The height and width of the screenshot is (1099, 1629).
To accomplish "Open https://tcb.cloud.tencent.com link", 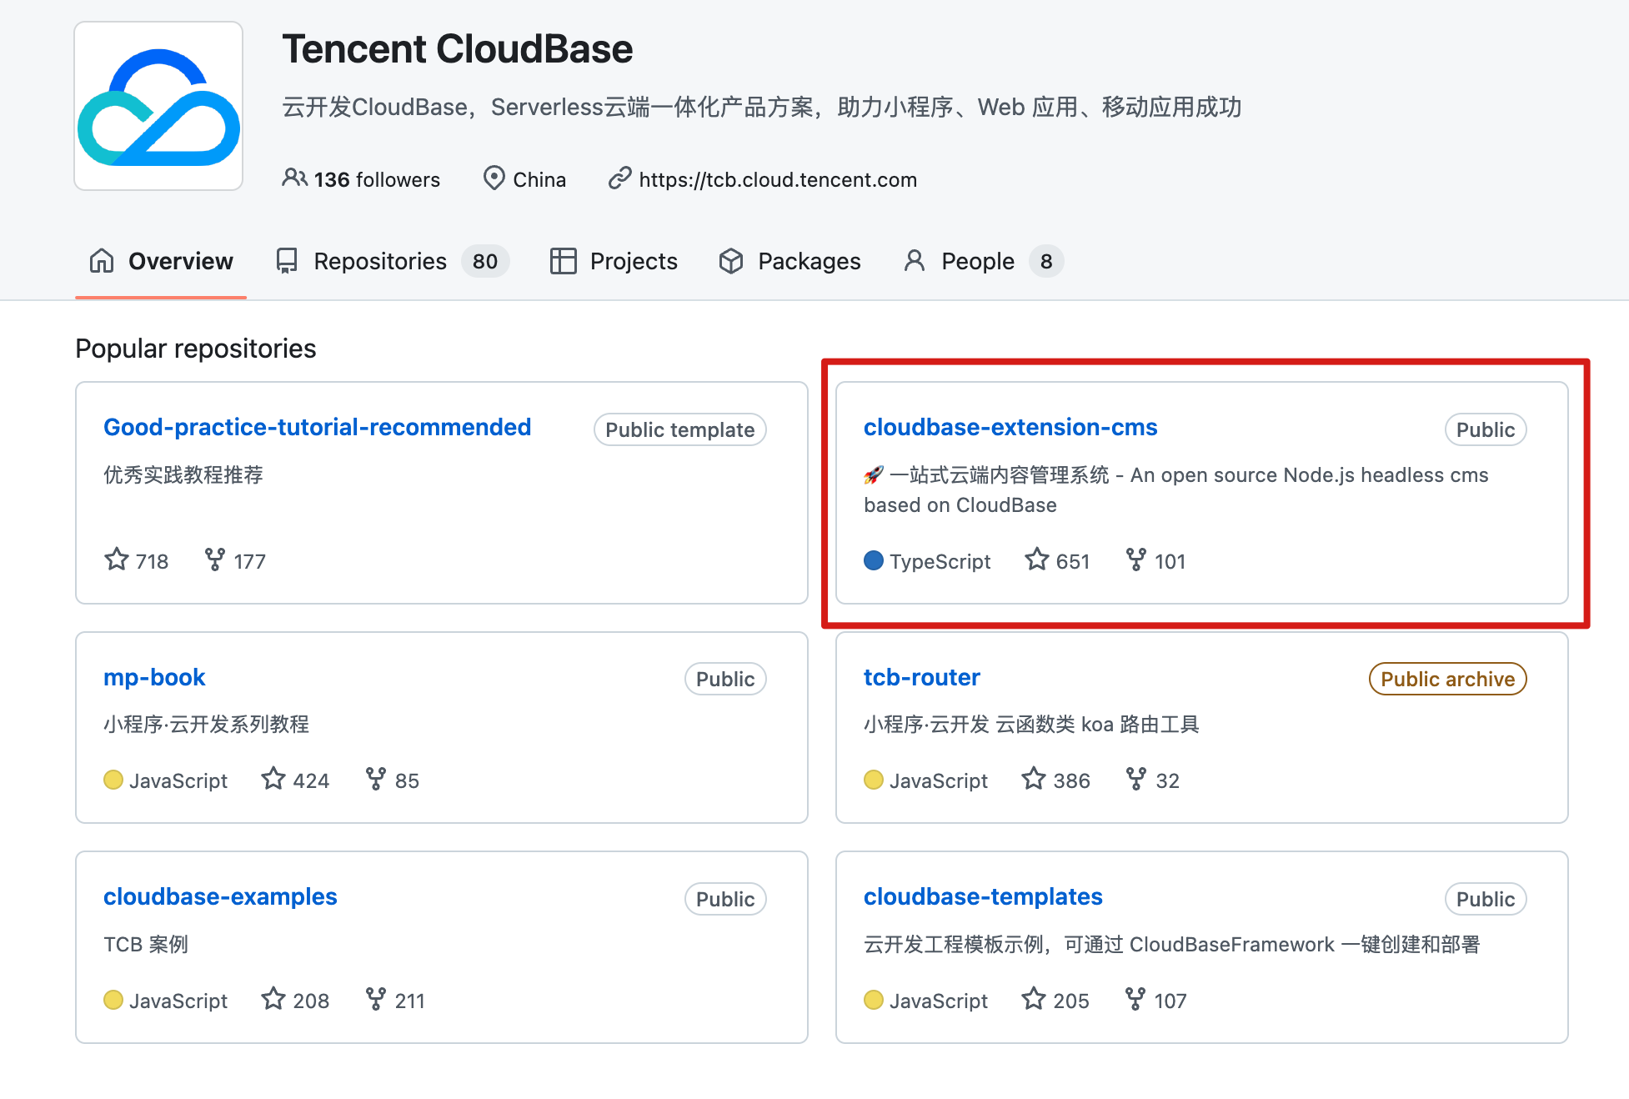I will coord(778,179).
